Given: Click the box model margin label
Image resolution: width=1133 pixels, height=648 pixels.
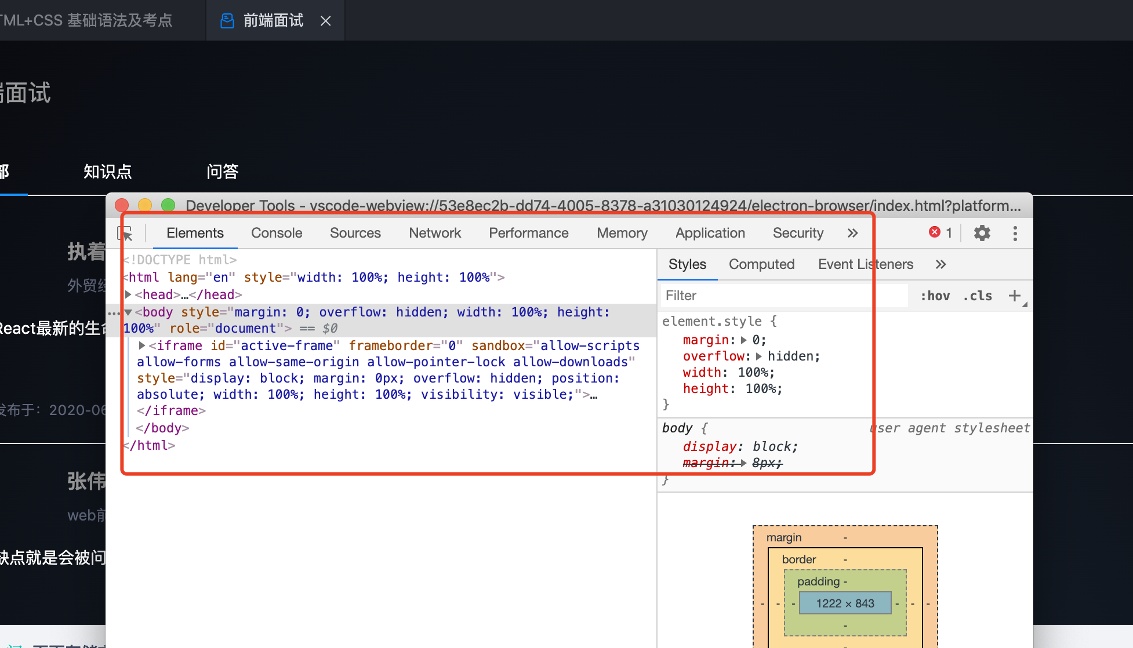Looking at the screenshot, I should pyautogui.click(x=784, y=537).
